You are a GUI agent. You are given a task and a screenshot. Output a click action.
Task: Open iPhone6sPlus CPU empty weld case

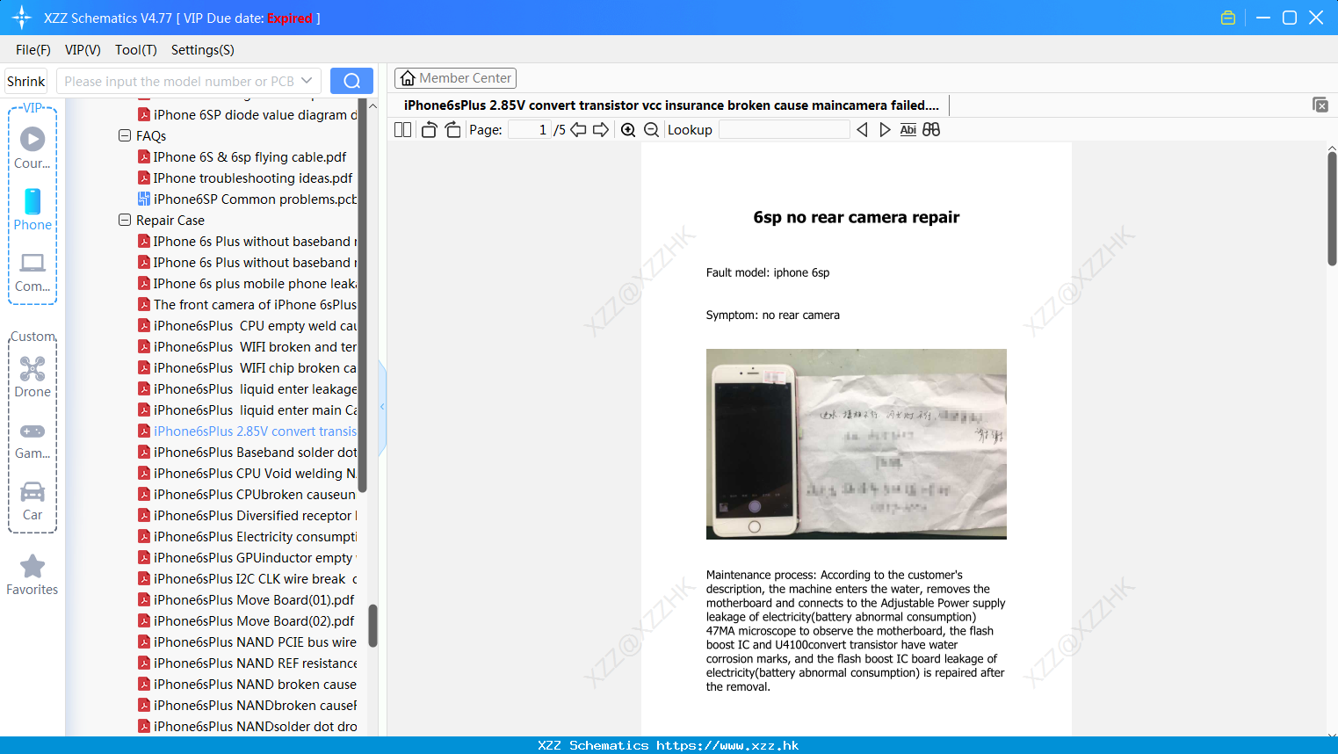coord(248,325)
